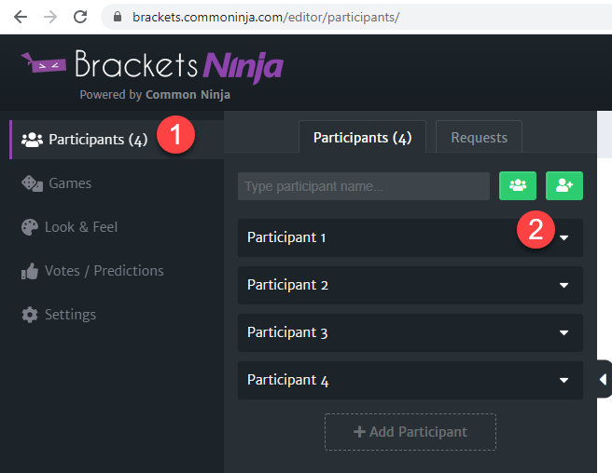612x473 pixels.
Task: Click the green add single participant icon
Action: point(564,185)
